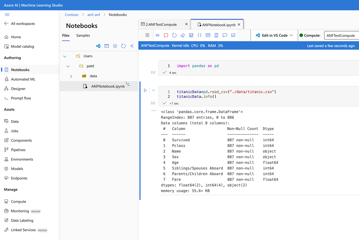Viewport: 359px width, 240px height.
Task: Switch to the Samples tab
Action: click(x=83, y=35)
